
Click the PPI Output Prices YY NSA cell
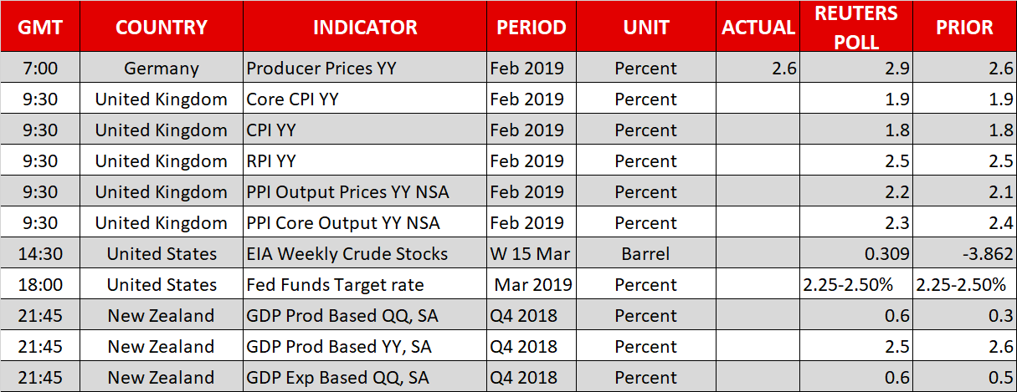point(347,192)
